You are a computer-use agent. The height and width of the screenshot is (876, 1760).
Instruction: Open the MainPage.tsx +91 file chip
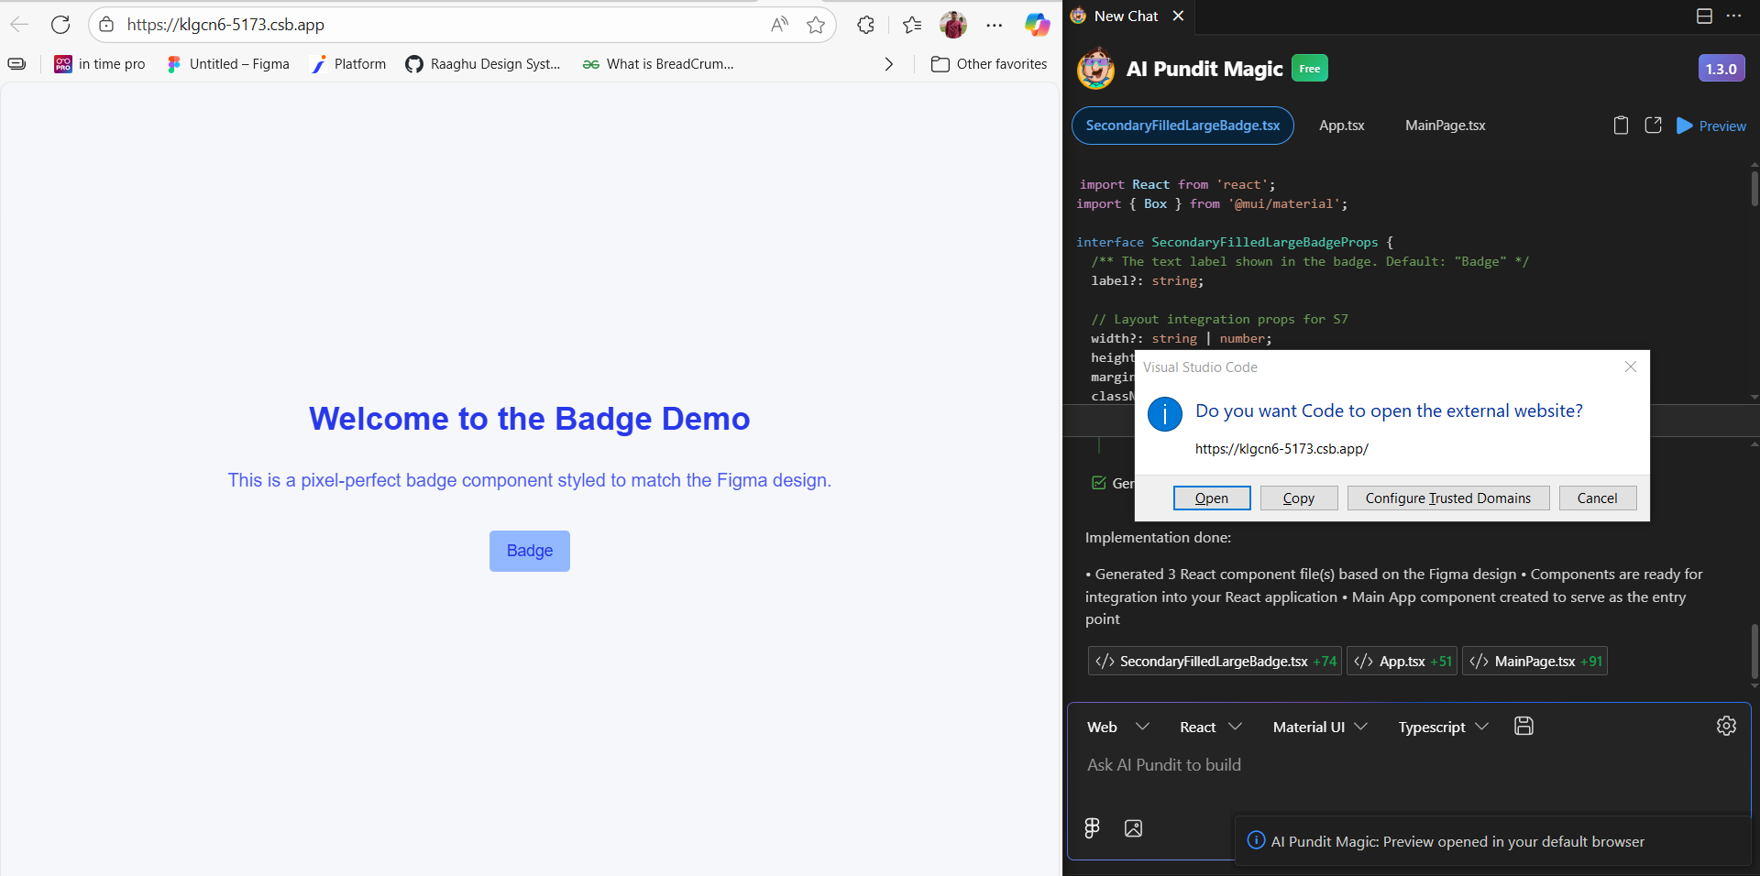[1534, 662]
